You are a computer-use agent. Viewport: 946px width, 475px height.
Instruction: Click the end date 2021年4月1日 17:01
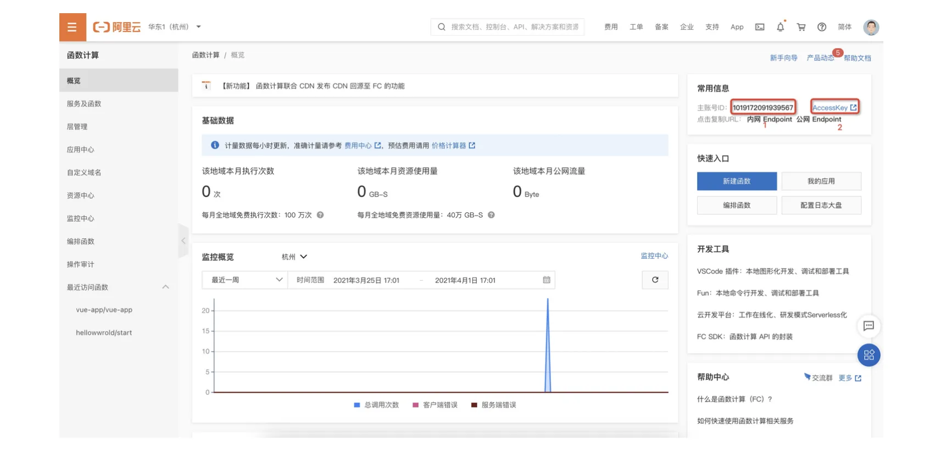pyautogui.click(x=465, y=280)
